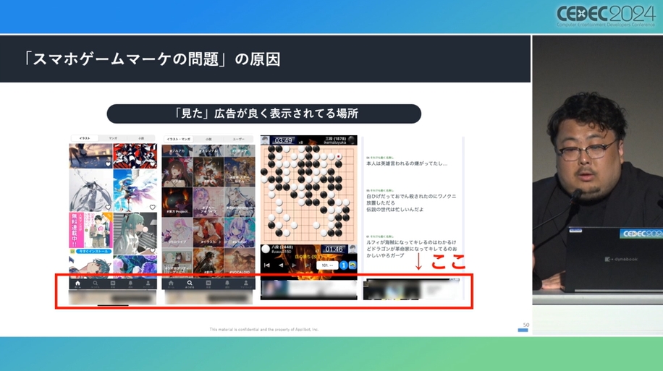
Task: Open the #ホロライブ tag tile
Action: coord(177,231)
